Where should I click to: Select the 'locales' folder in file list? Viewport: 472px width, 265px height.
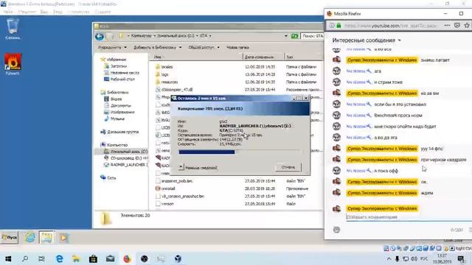coord(164,67)
